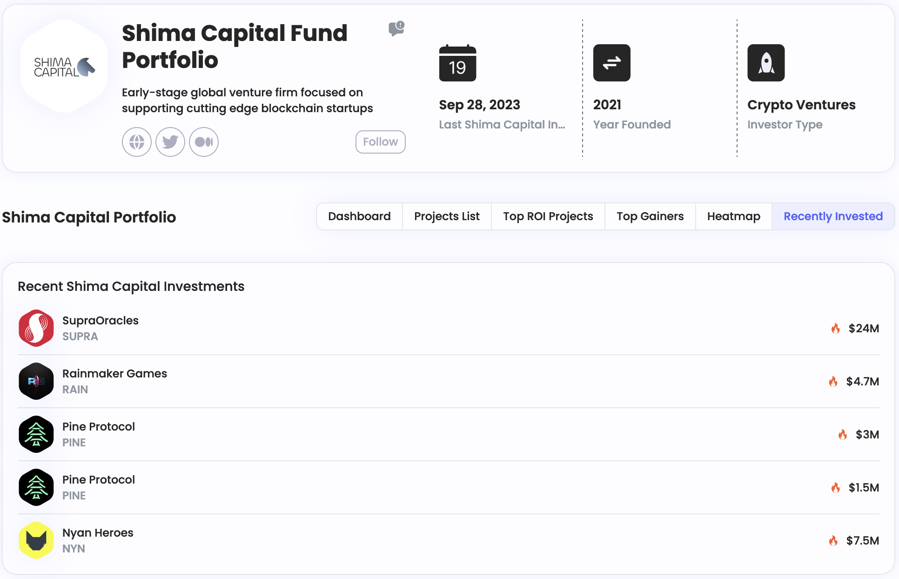Image resolution: width=899 pixels, height=579 pixels.
Task: Follow the Shima Capital fund
Action: point(381,142)
